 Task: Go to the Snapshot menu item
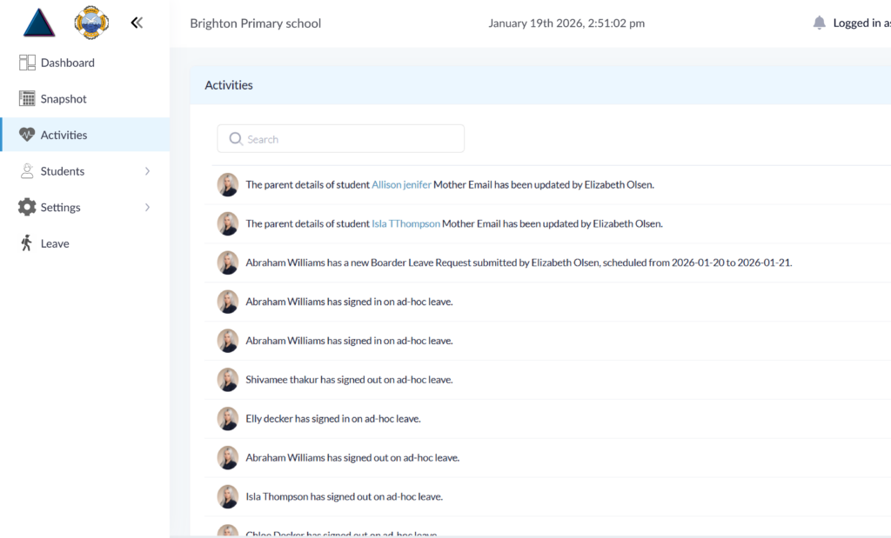pyautogui.click(x=64, y=99)
